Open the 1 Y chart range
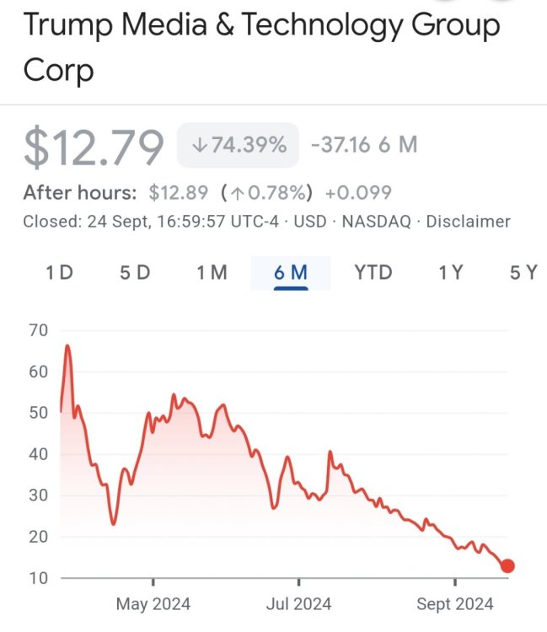 click(451, 272)
